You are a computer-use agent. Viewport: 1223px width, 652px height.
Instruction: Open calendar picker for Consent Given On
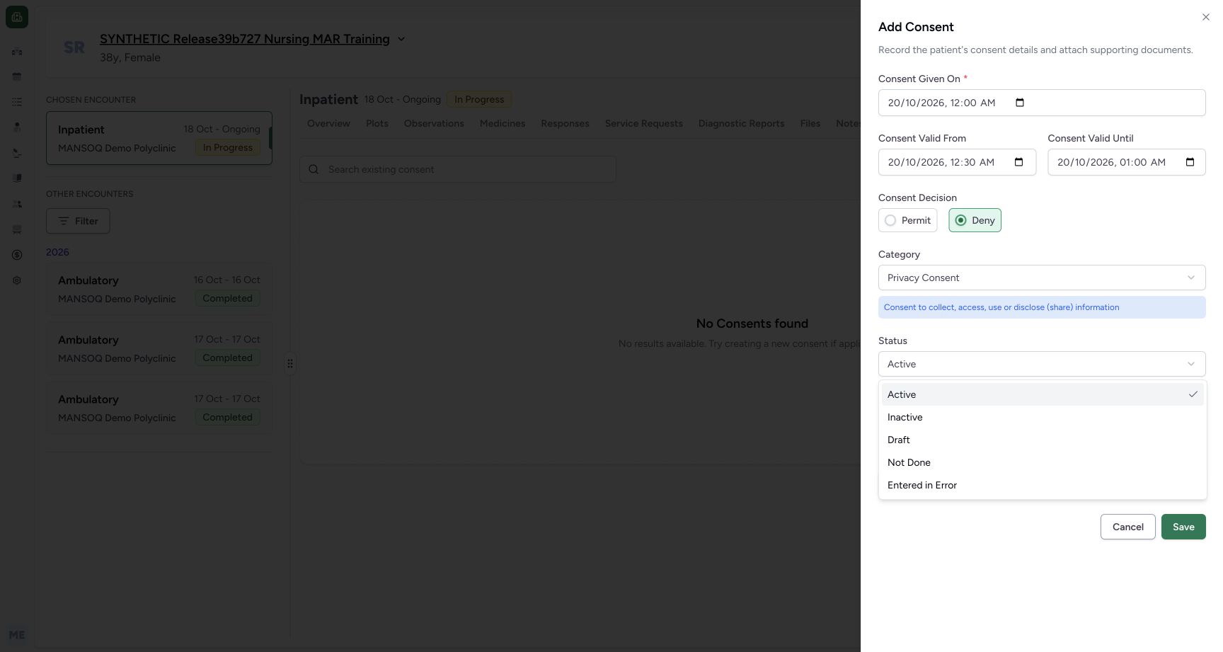tap(1019, 103)
